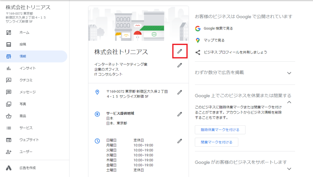Click the ホーム dashboard icon in sidebar
Image resolution: width=313 pixels, height=177 pixels.
9,32
